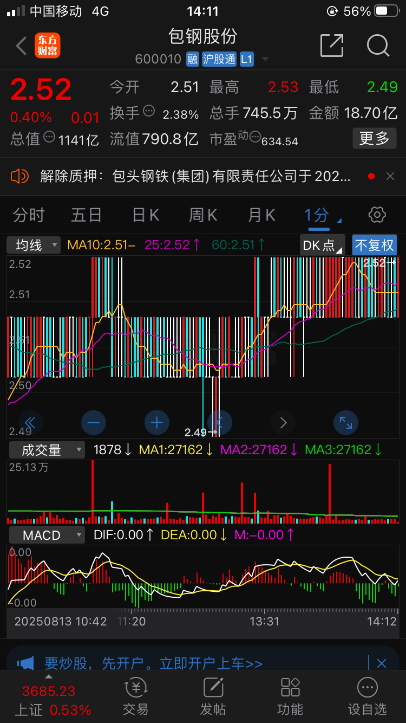Tap the 要炒股，先开户 link
406x723 pixels.
(x=153, y=663)
